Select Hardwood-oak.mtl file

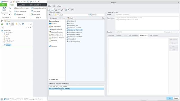(x=73, y=35)
